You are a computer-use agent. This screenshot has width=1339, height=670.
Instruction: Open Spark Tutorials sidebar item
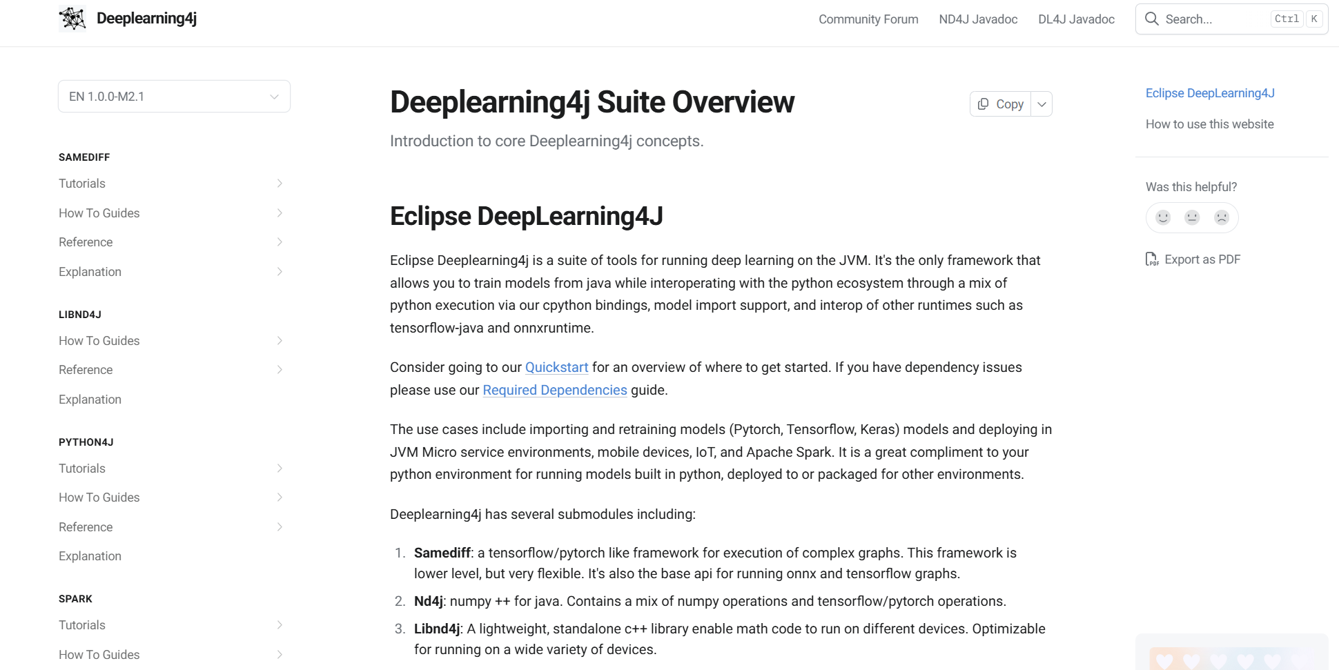82,625
